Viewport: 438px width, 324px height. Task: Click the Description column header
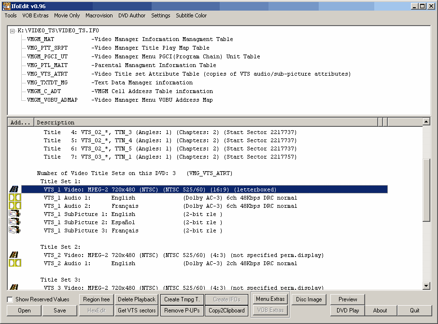click(206, 122)
